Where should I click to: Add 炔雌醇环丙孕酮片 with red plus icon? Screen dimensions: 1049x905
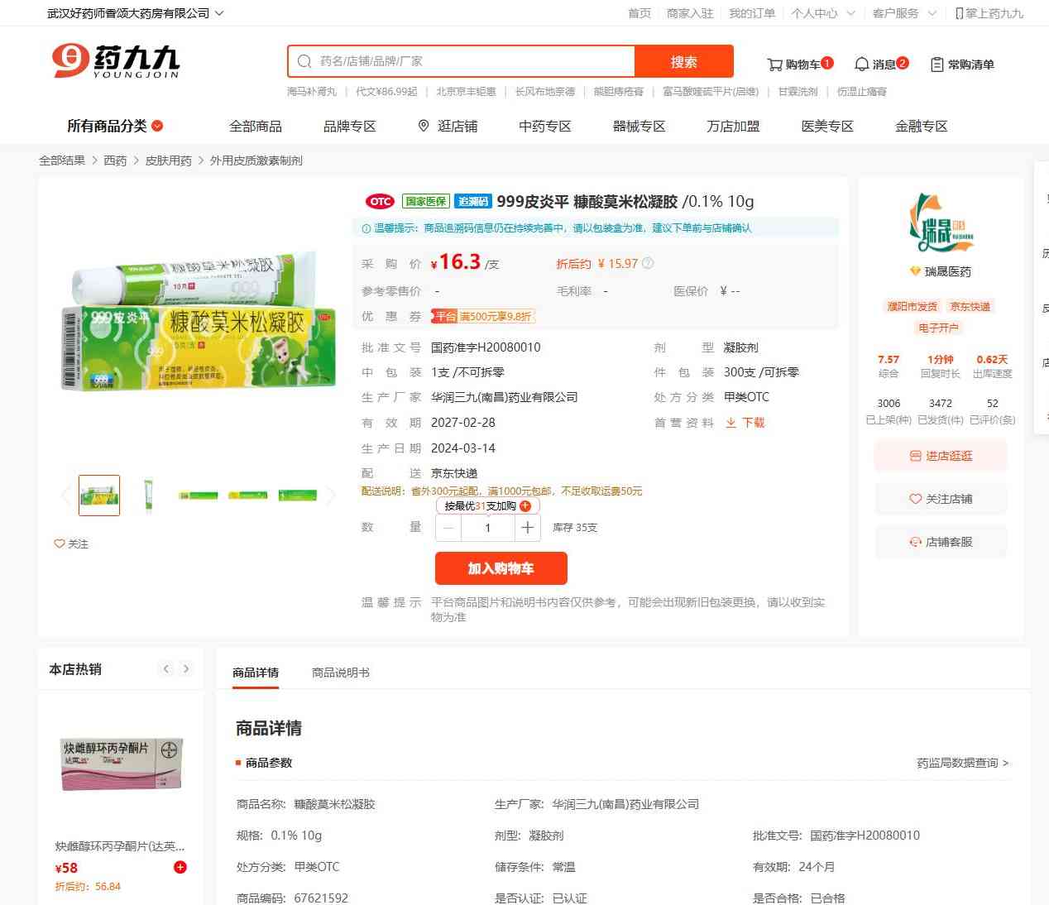pos(180,867)
